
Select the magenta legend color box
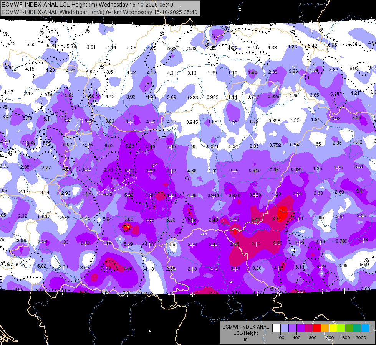pyautogui.click(x=309, y=328)
